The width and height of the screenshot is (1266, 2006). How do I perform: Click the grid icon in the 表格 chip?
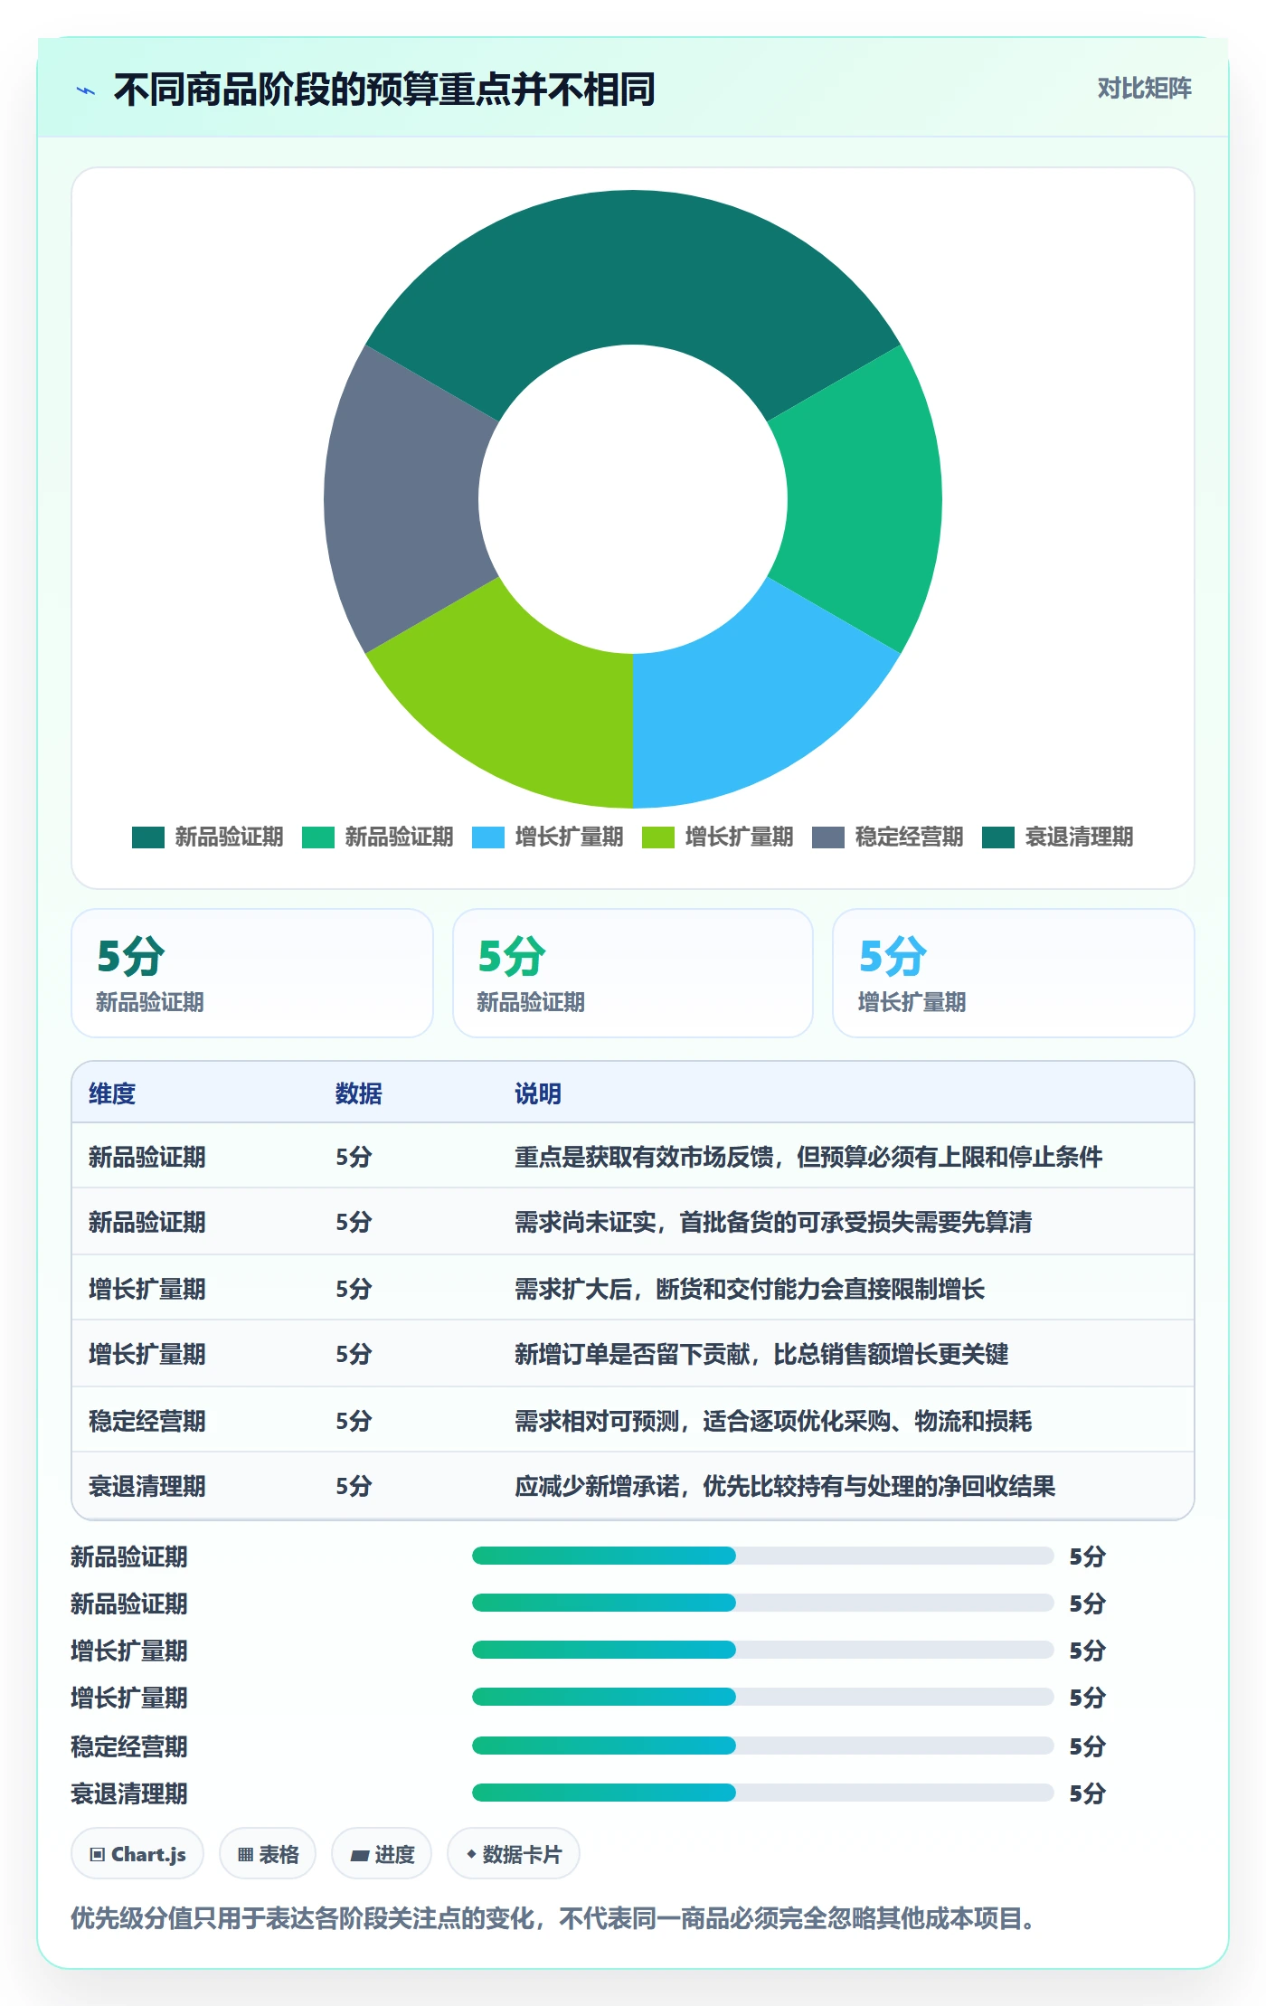click(245, 1855)
